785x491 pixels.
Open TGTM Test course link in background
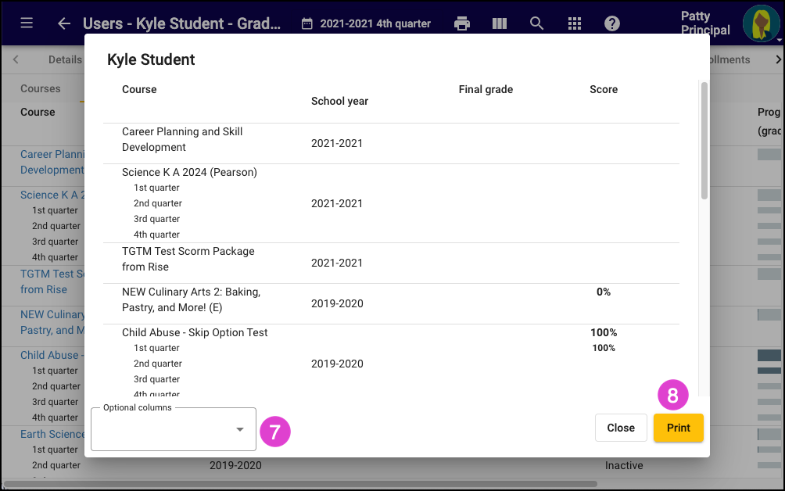click(52, 281)
